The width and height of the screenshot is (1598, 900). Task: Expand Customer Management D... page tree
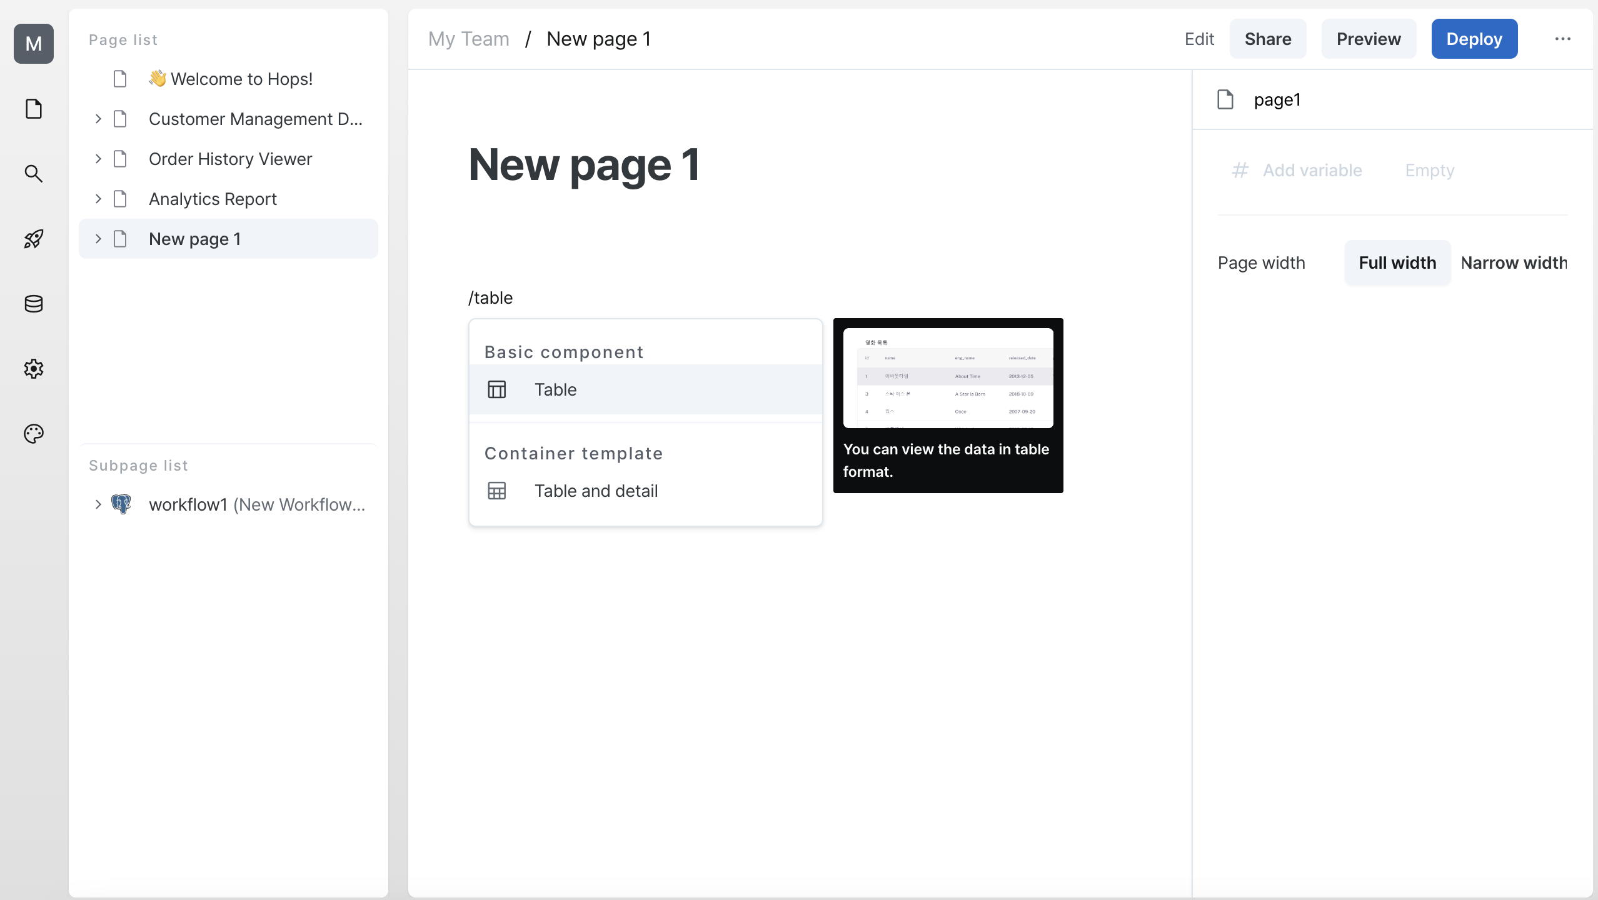coord(98,119)
